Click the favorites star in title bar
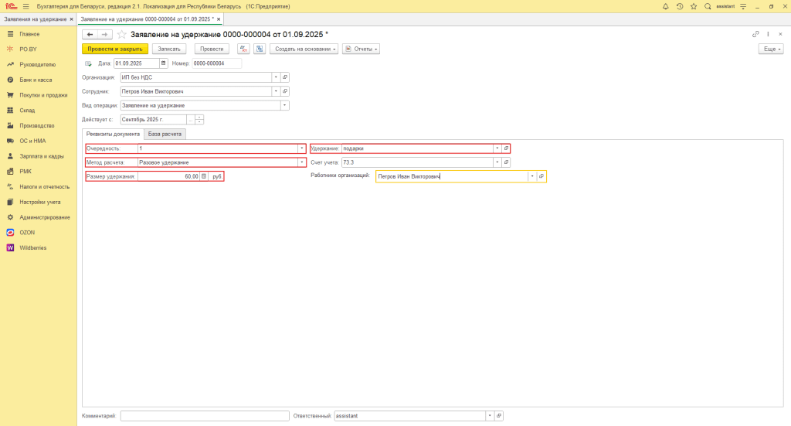791x426 pixels. [693, 6]
